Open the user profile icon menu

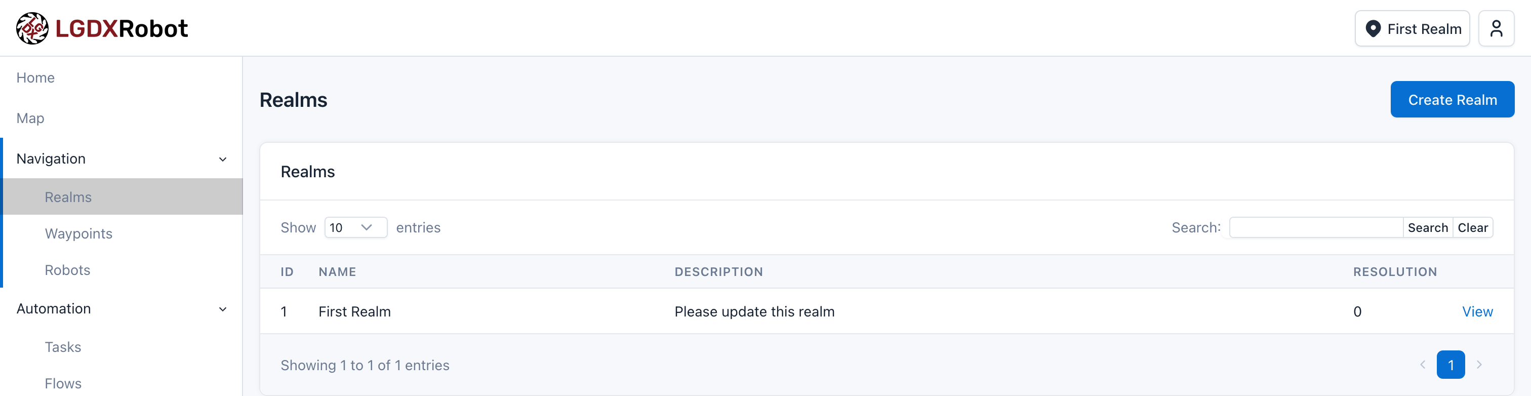[1496, 28]
